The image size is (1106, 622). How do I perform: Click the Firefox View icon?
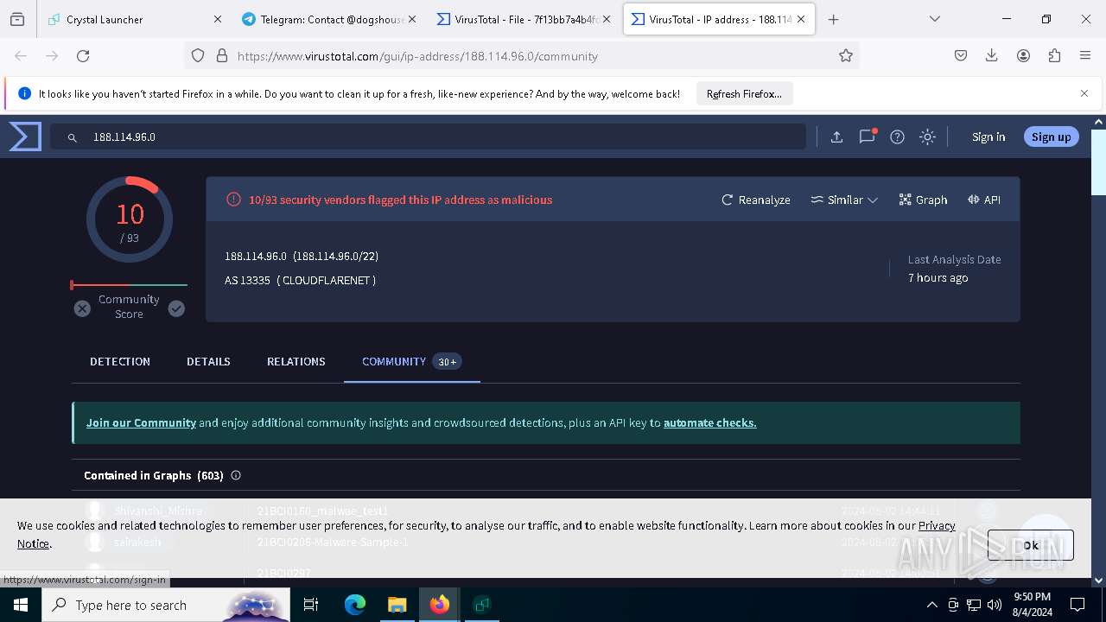point(17,19)
